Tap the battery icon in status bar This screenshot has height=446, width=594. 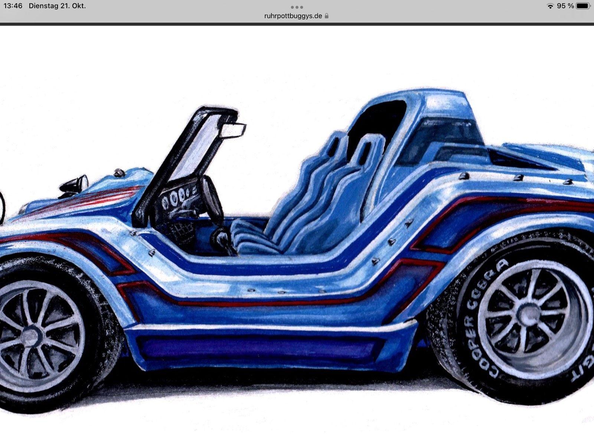pyautogui.click(x=583, y=6)
